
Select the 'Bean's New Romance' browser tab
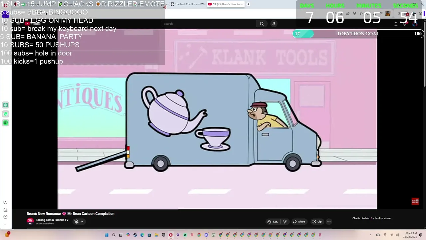(226, 4)
